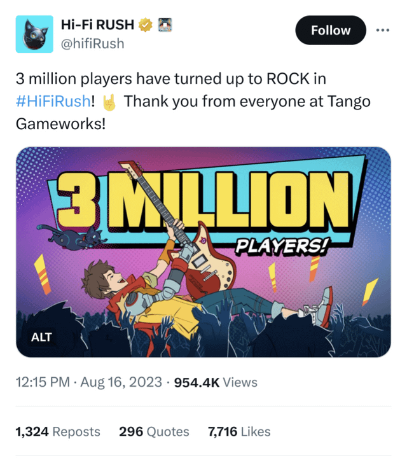Open the three-dot more options menu
This screenshot has height=465, width=407.
[382, 31]
